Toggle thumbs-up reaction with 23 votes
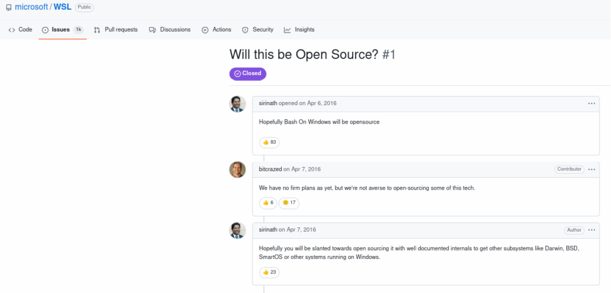611x293 pixels. pos(269,272)
